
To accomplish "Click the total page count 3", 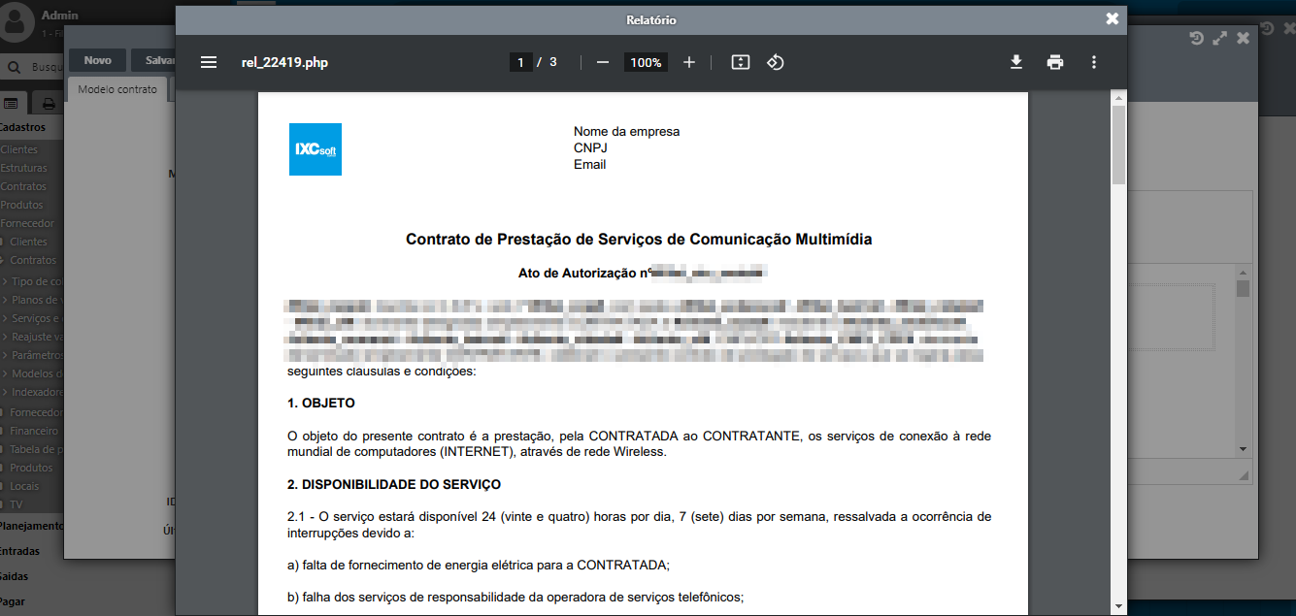I will 553,62.
